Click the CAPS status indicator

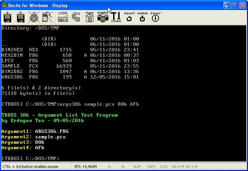(150, 167)
